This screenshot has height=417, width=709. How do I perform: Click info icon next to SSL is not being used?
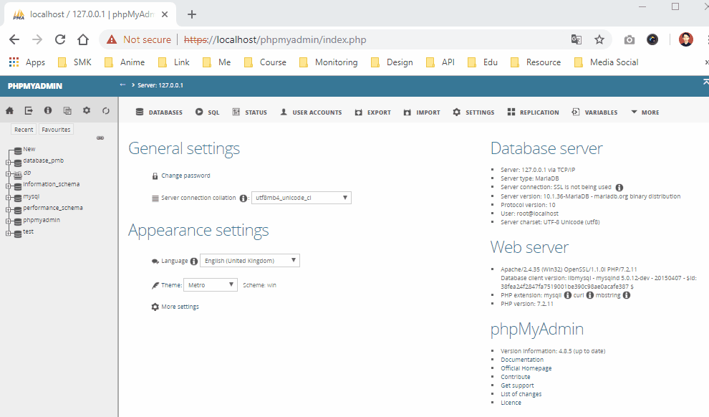point(619,187)
